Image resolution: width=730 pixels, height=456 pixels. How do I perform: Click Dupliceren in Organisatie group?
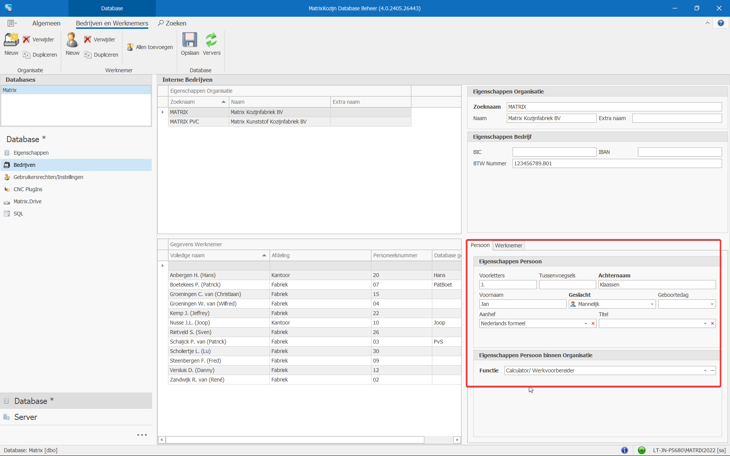(40, 55)
